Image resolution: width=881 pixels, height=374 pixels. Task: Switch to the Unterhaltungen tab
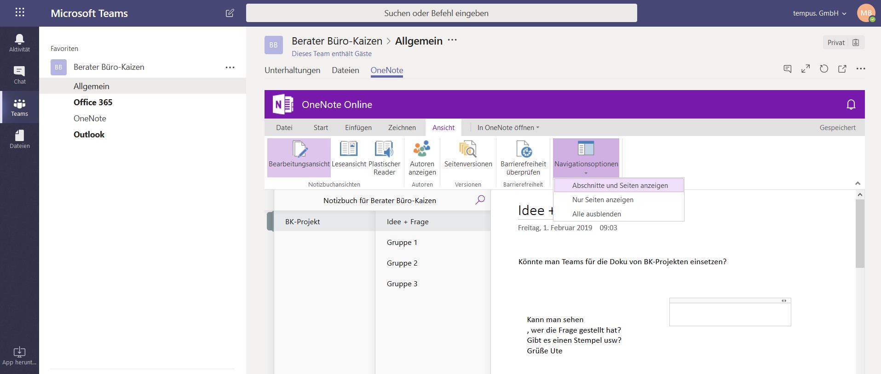292,70
